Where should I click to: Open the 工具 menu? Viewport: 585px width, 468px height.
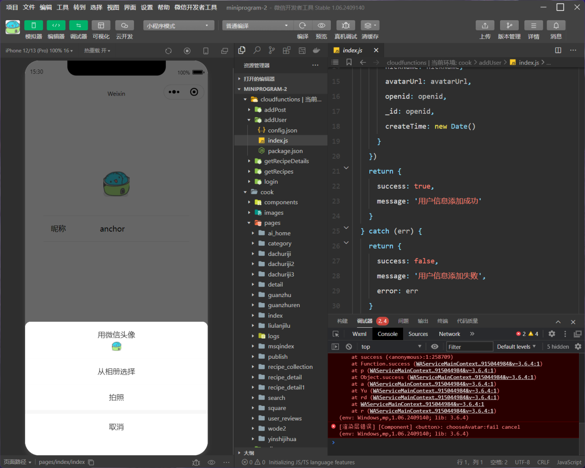(x=63, y=7)
